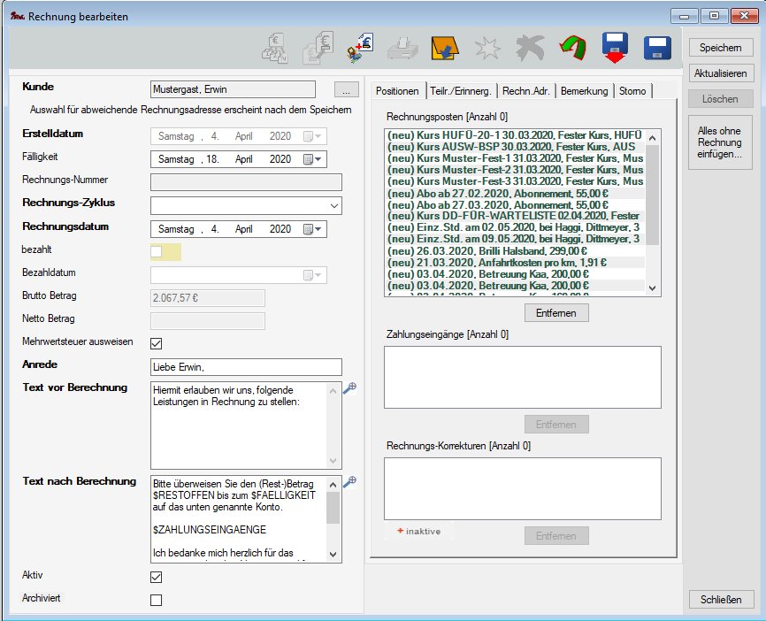Switch to the Teilr./Erinnerg. tab
The image size is (766, 621).
coord(461,91)
